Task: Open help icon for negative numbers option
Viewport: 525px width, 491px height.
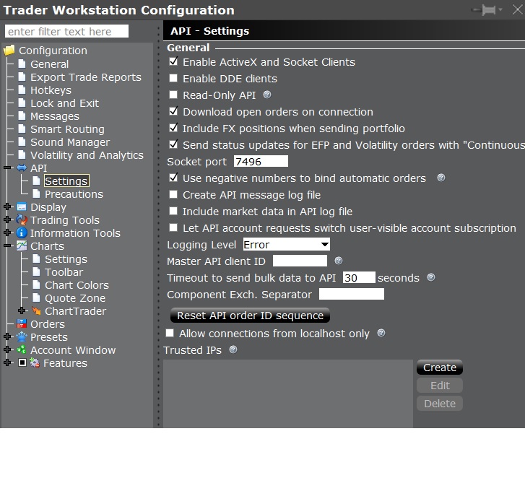Action: coord(441,178)
